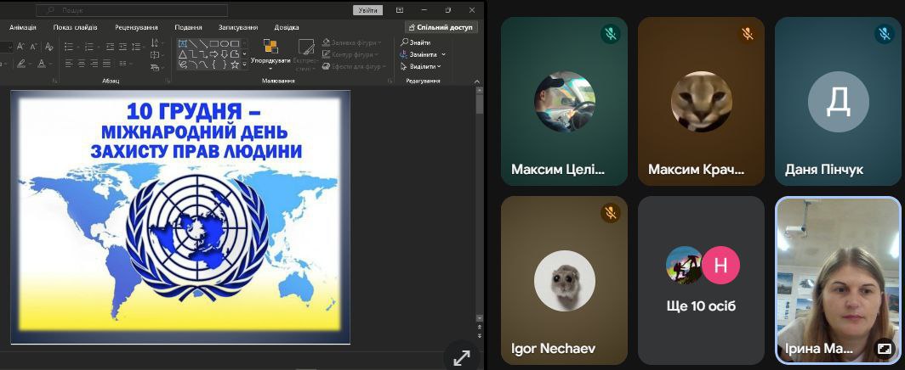Pick the triangle shape in gallery
Viewport: 905px width, 370px height.
pyautogui.click(x=182, y=54)
